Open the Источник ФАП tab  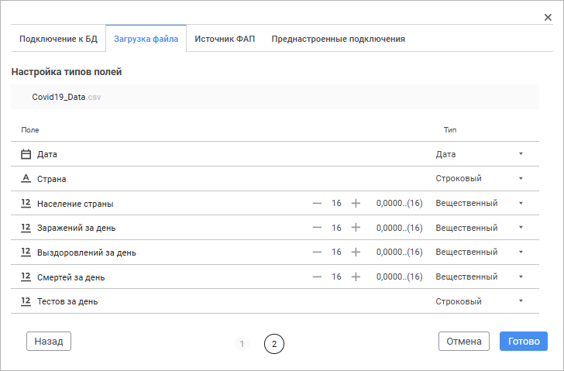[225, 39]
